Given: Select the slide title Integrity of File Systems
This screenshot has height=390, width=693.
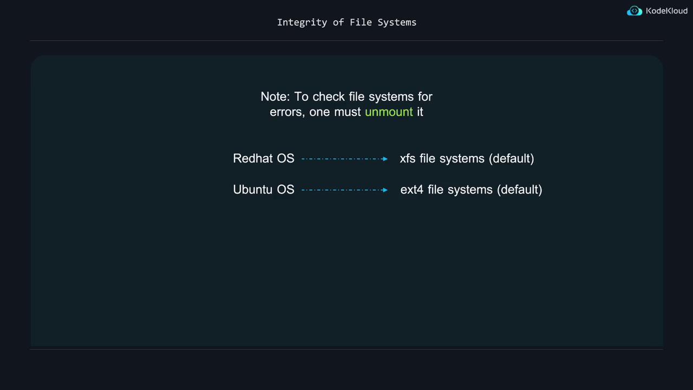Looking at the screenshot, I should [346, 22].
